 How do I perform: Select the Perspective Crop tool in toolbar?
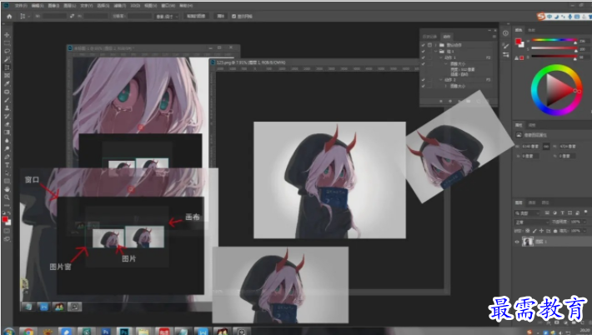(7, 67)
